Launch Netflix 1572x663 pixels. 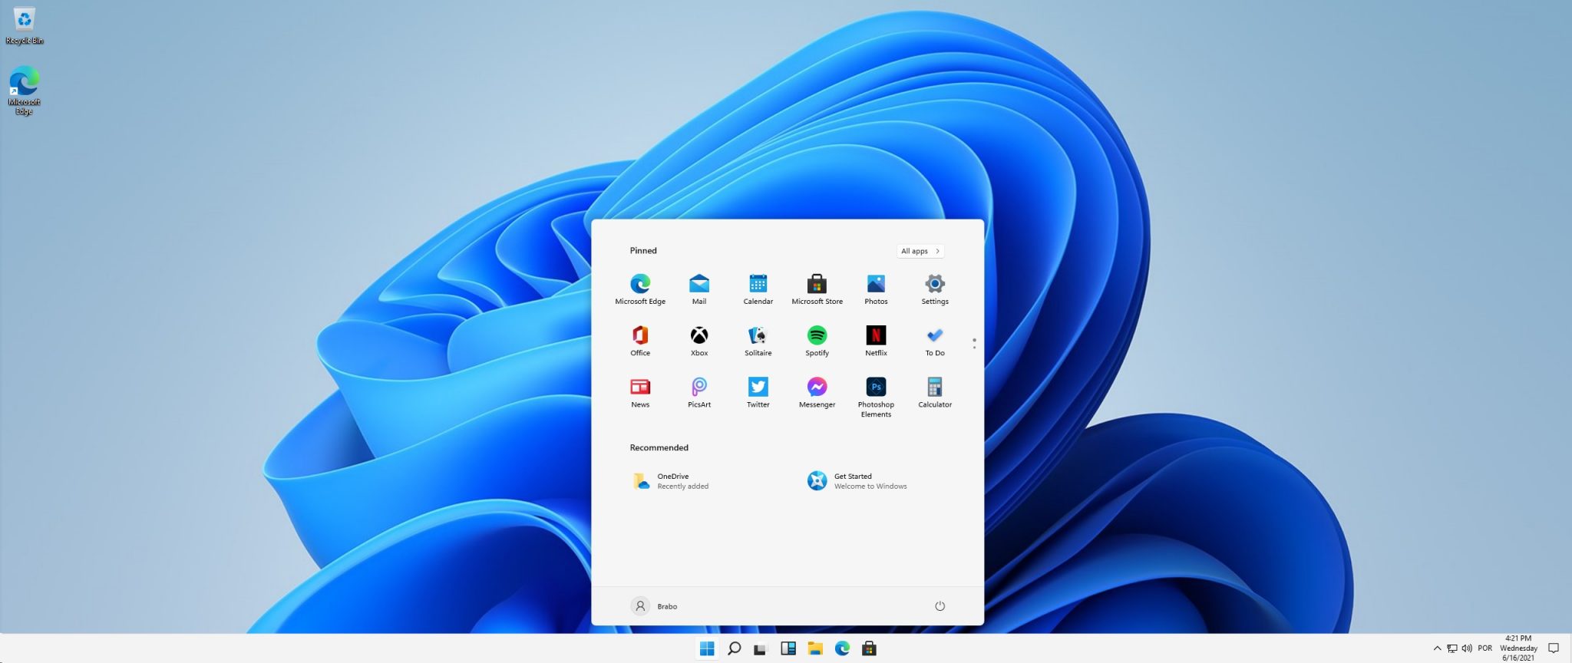pos(876,341)
